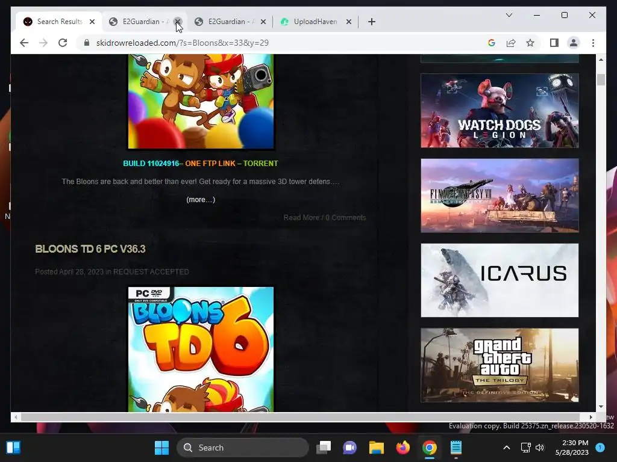Open the Notepad taskbar icon

[456, 448]
